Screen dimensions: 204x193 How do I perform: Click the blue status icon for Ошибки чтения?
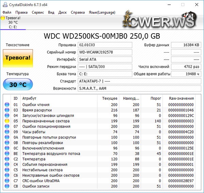[x=7, y=105]
